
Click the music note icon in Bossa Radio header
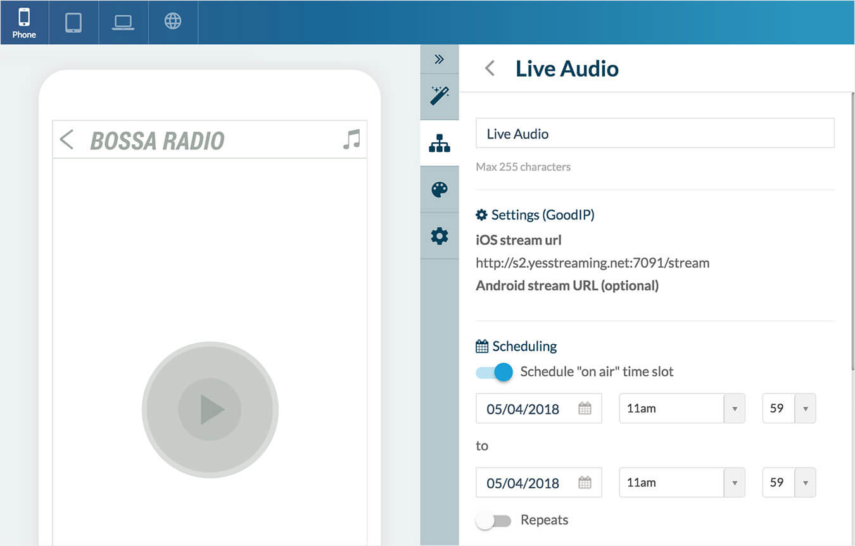(351, 139)
